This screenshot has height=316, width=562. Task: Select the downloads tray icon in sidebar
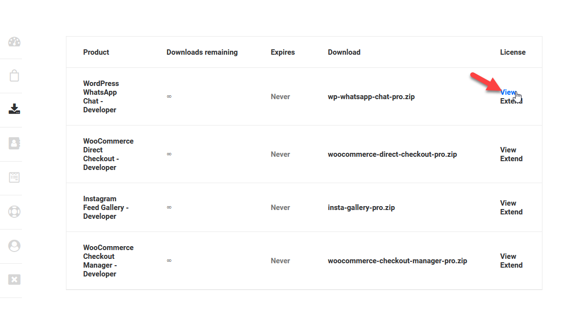14,109
